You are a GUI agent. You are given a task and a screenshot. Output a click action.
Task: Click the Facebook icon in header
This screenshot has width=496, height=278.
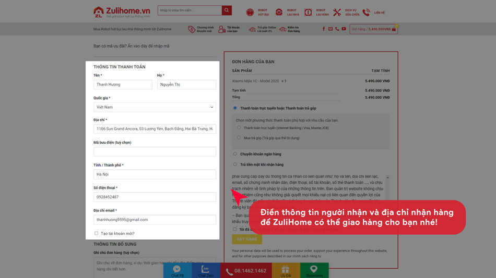tap(324, 29)
